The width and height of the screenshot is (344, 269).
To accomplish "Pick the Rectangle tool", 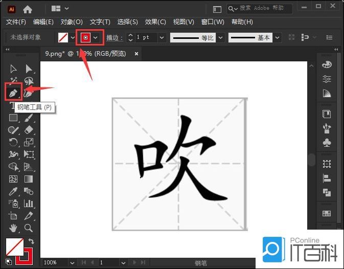I will [13, 118].
